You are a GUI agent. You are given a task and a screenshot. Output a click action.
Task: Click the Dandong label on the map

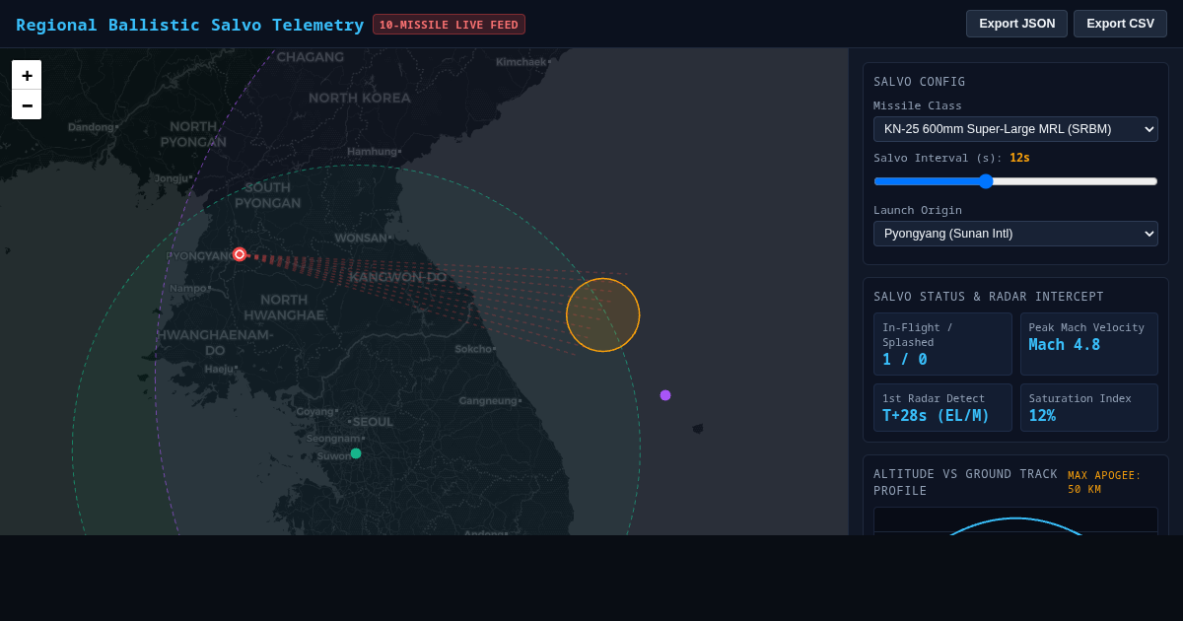point(91,127)
